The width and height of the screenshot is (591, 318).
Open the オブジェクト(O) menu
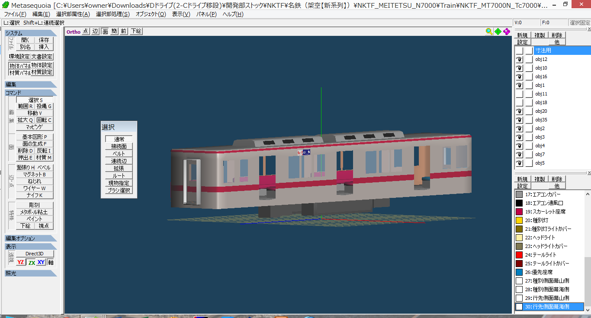click(x=151, y=14)
